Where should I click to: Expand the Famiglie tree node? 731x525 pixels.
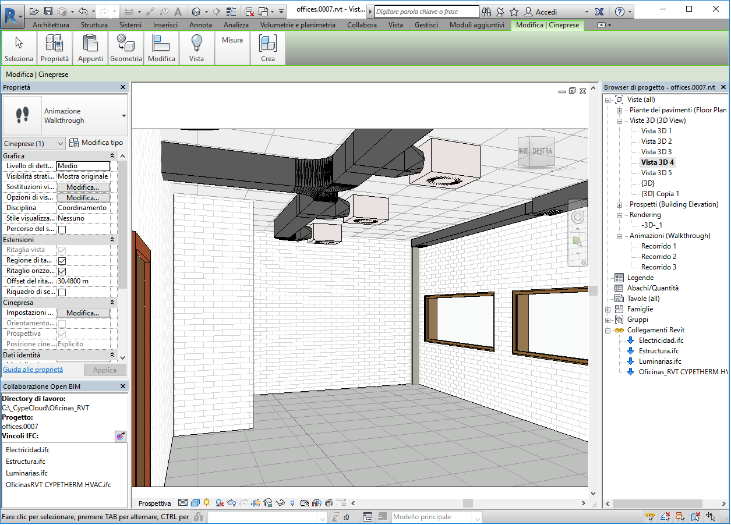tap(608, 309)
